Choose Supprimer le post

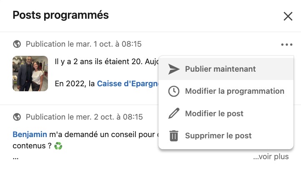point(226,136)
